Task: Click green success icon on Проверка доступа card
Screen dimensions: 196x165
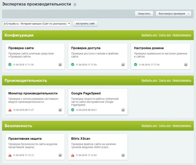Action: coord(73,65)
